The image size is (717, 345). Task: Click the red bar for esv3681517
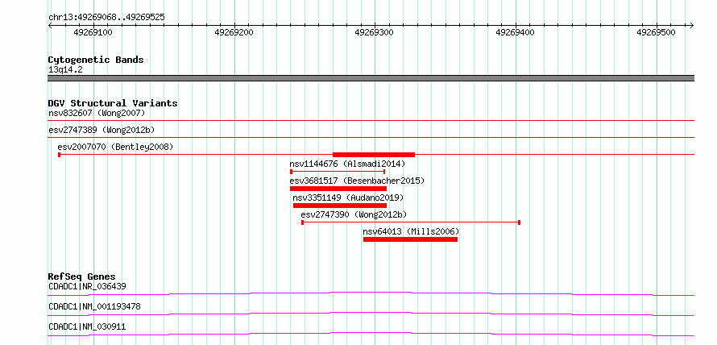(x=338, y=189)
